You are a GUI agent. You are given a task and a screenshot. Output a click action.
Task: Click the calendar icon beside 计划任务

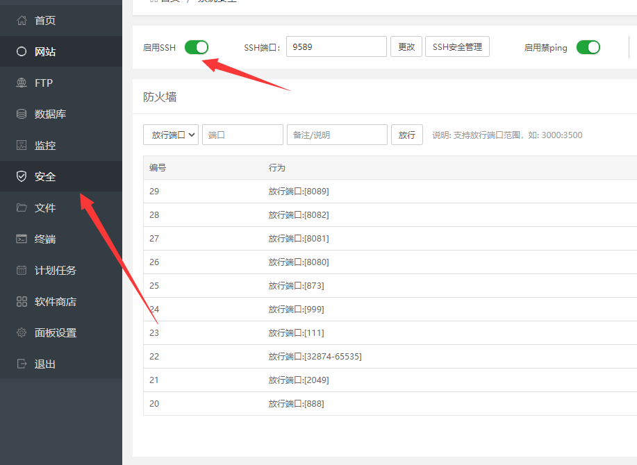tap(22, 270)
